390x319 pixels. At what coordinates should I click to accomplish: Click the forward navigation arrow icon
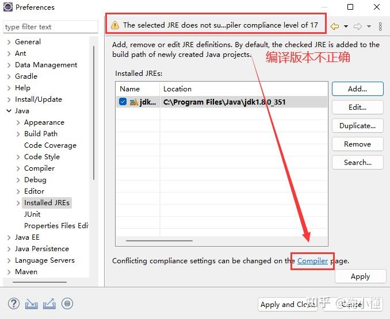(358, 26)
